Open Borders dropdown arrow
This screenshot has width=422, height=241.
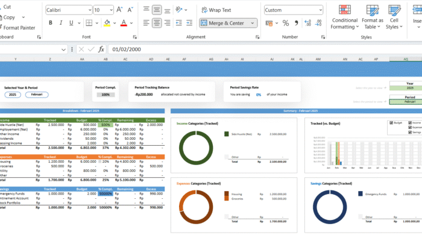tap(96, 23)
